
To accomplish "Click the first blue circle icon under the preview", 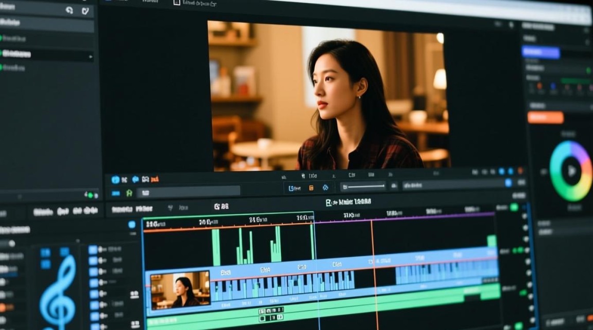I will pos(115,180).
